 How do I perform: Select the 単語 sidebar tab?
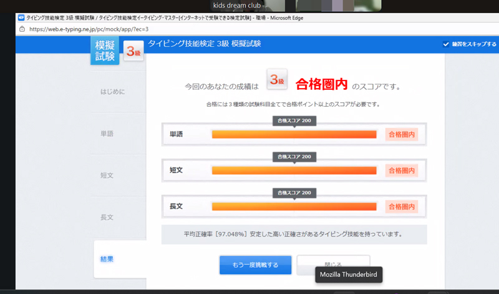107,134
